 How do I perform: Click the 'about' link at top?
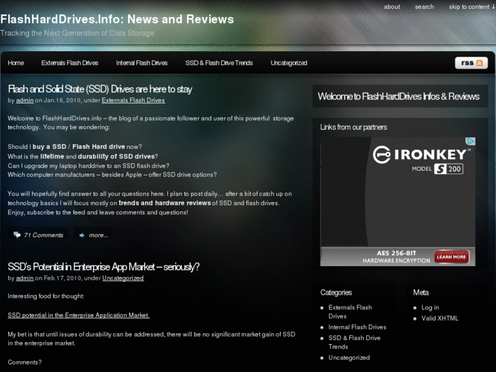pos(392,7)
